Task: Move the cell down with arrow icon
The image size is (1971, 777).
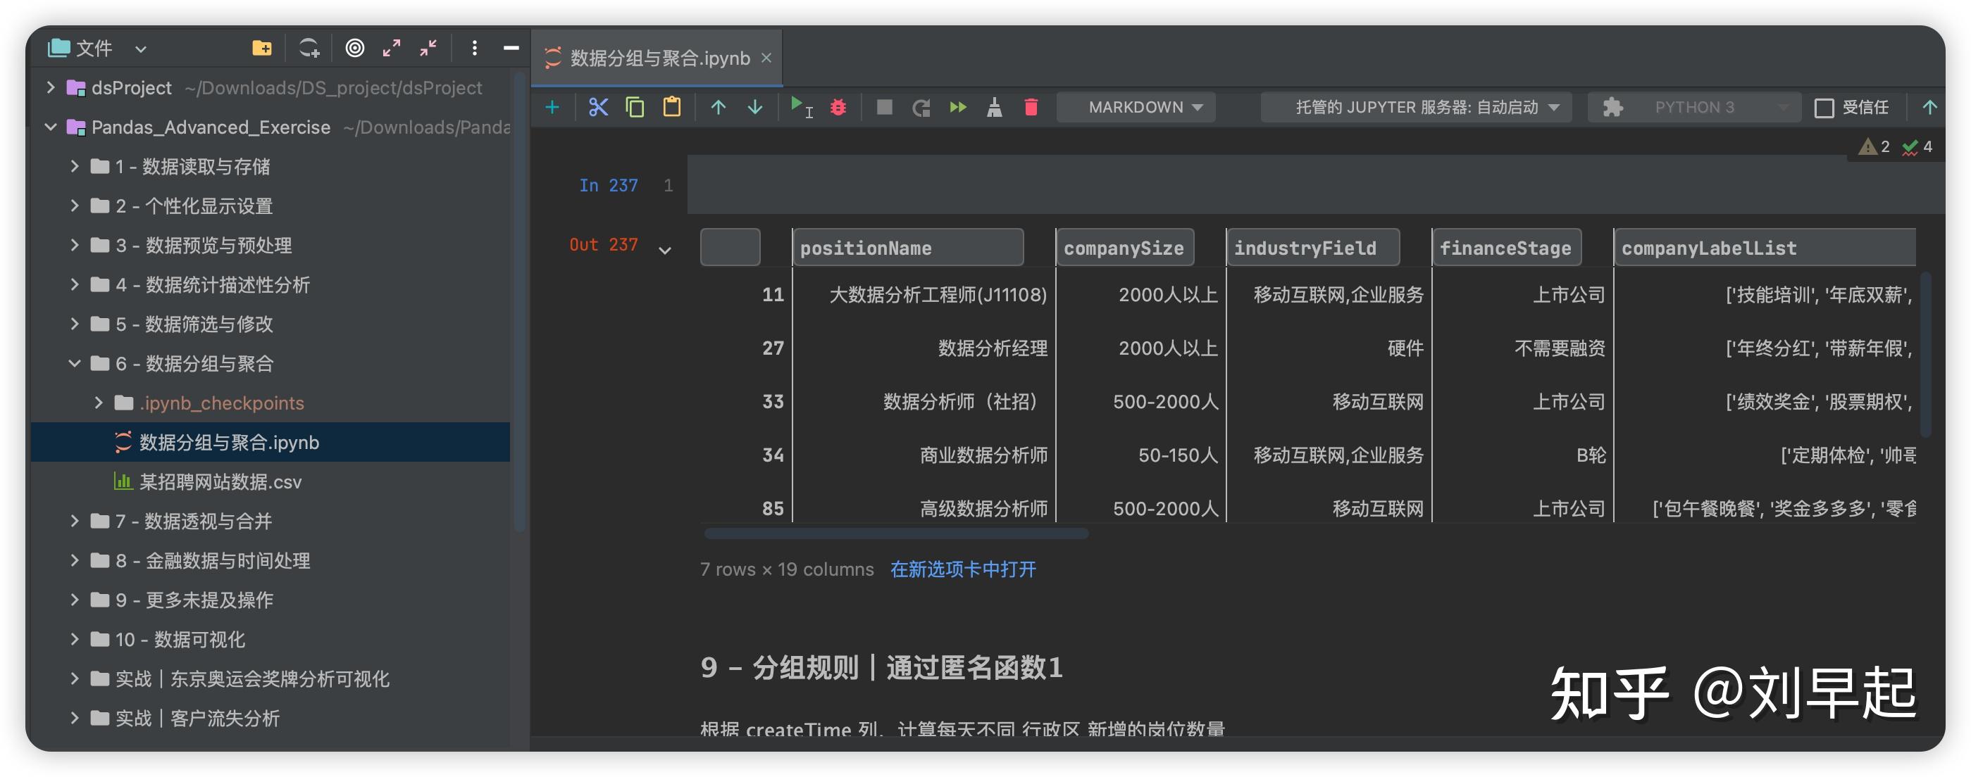Action: (x=754, y=107)
